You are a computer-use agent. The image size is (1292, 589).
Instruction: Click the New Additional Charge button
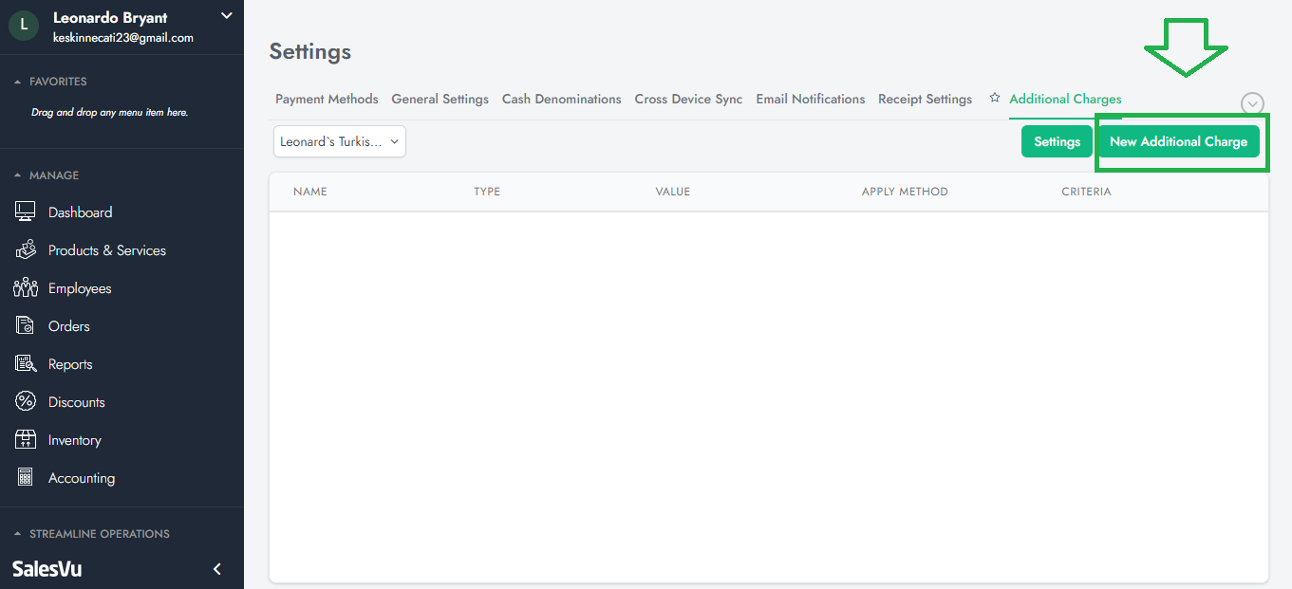pyautogui.click(x=1178, y=141)
